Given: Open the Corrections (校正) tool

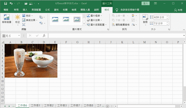Looking at the screenshot, I should coord(17,19).
